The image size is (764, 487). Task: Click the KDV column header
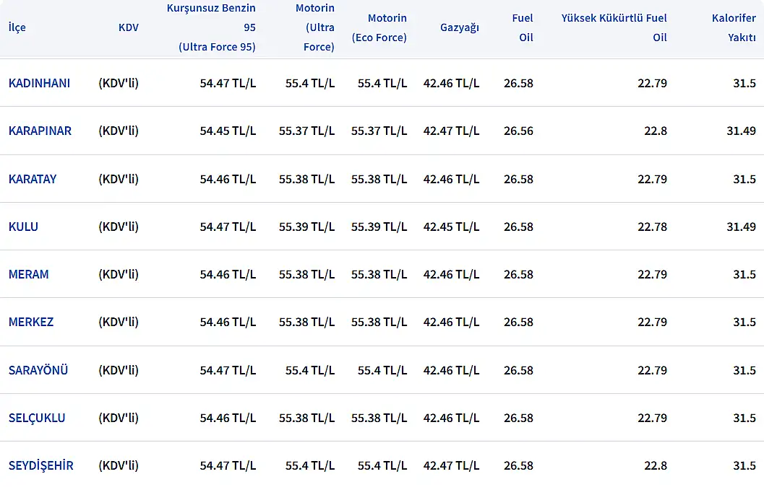click(x=128, y=27)
